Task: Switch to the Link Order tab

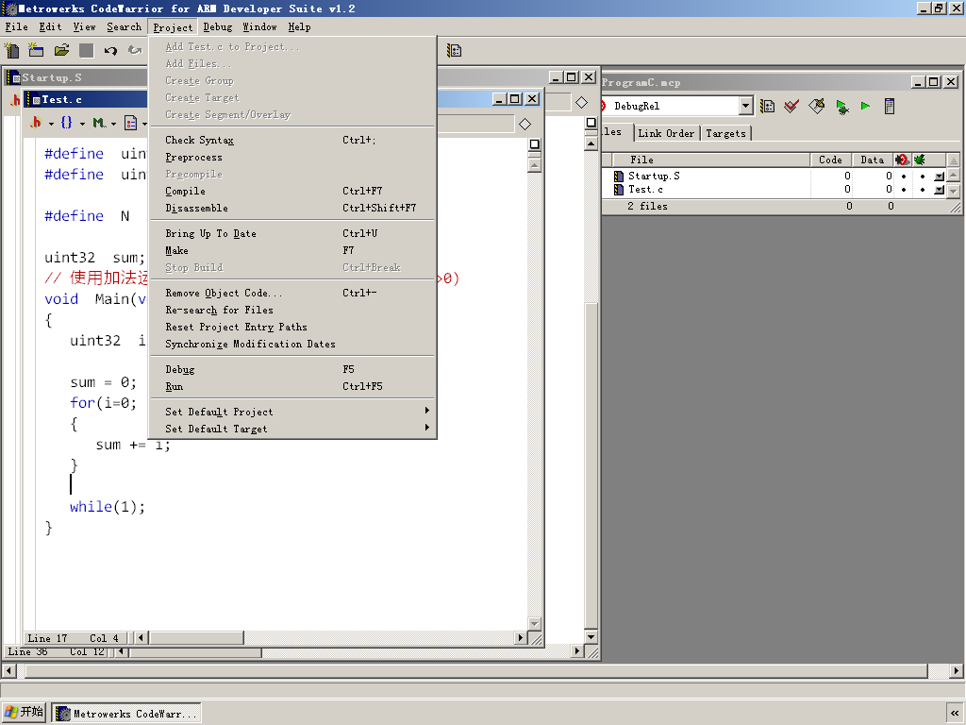Action: coord(666,133)
